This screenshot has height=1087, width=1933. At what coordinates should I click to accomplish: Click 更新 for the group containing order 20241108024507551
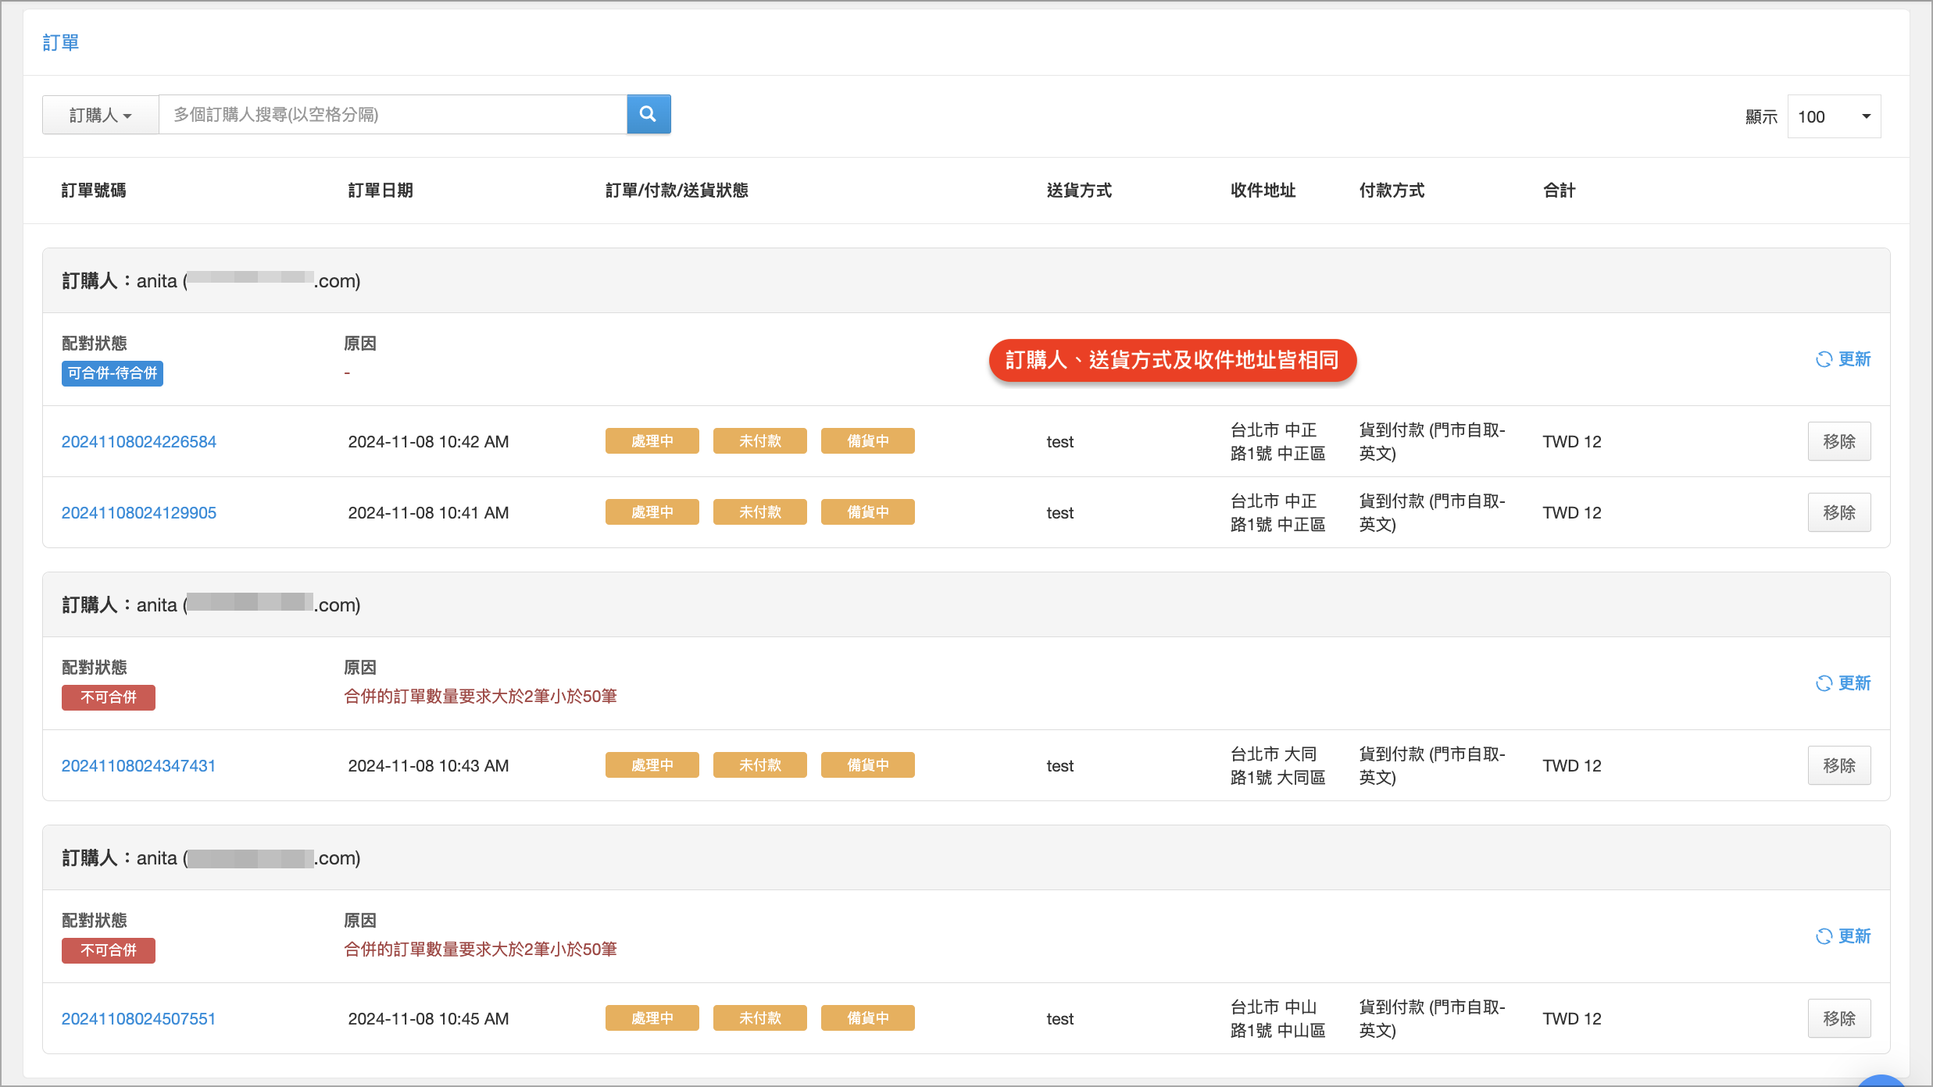1843,936
